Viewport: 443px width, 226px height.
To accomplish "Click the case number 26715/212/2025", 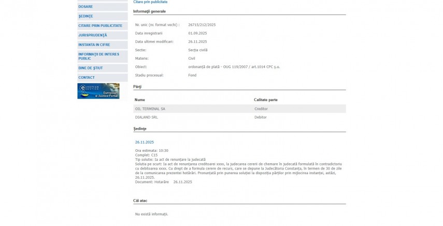I will coord(202,25).
